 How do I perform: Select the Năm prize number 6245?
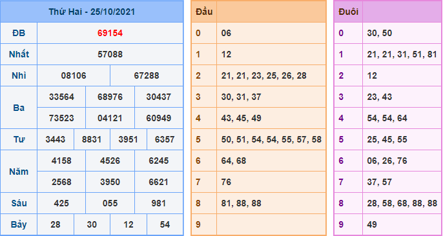point(159,161)
